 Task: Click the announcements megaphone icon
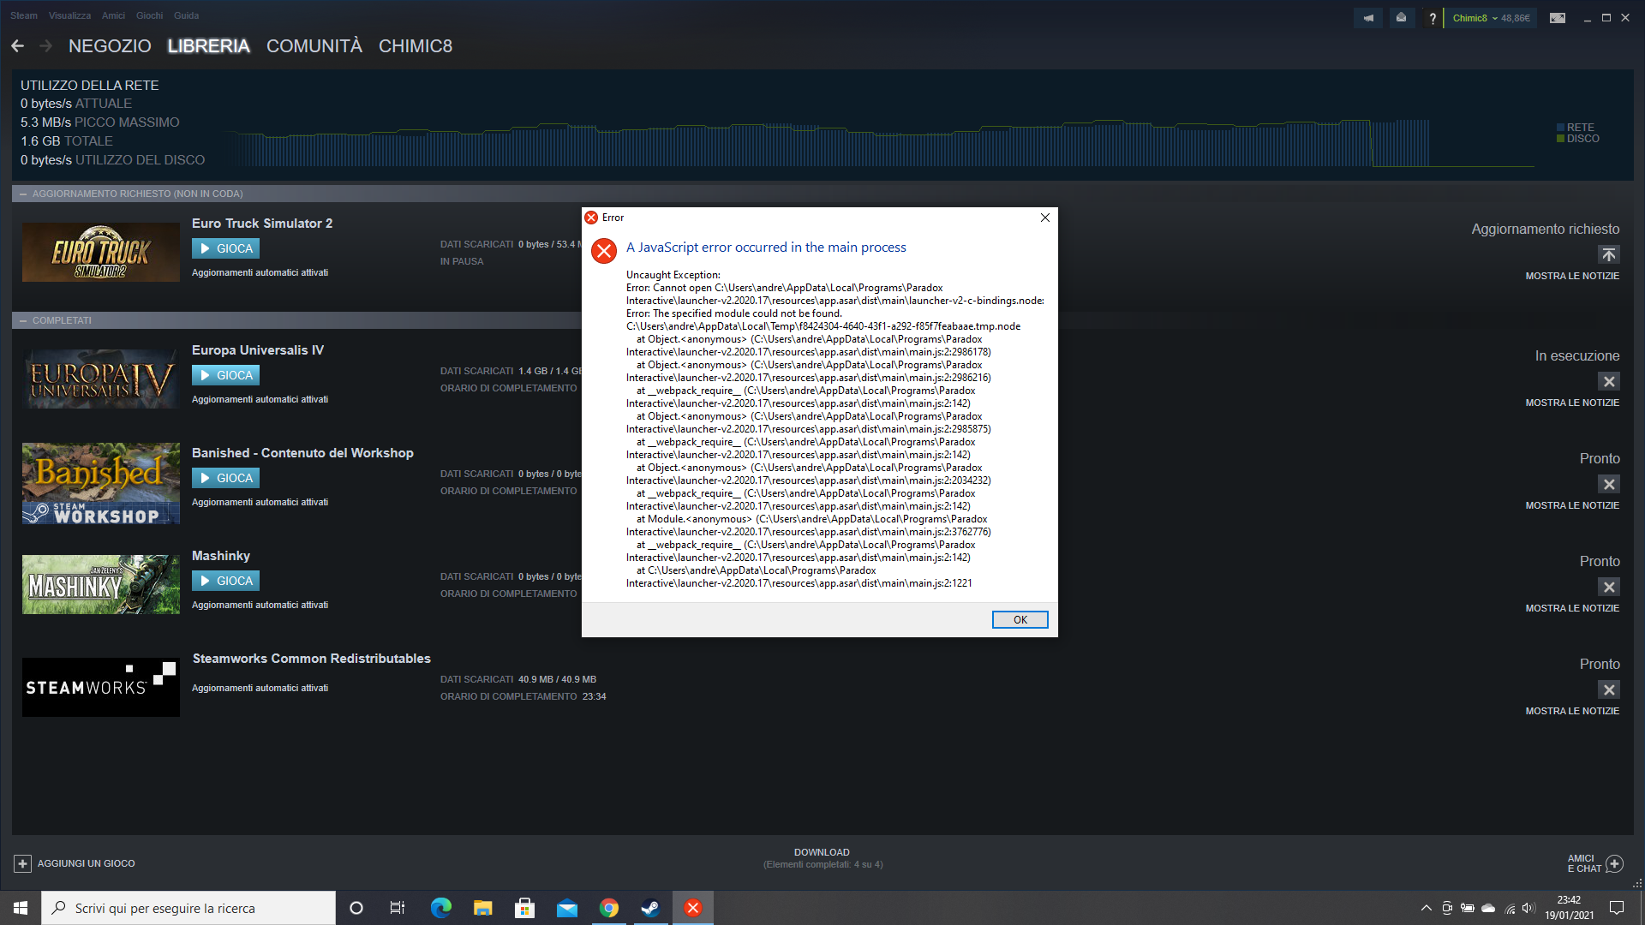(1368, 18)
